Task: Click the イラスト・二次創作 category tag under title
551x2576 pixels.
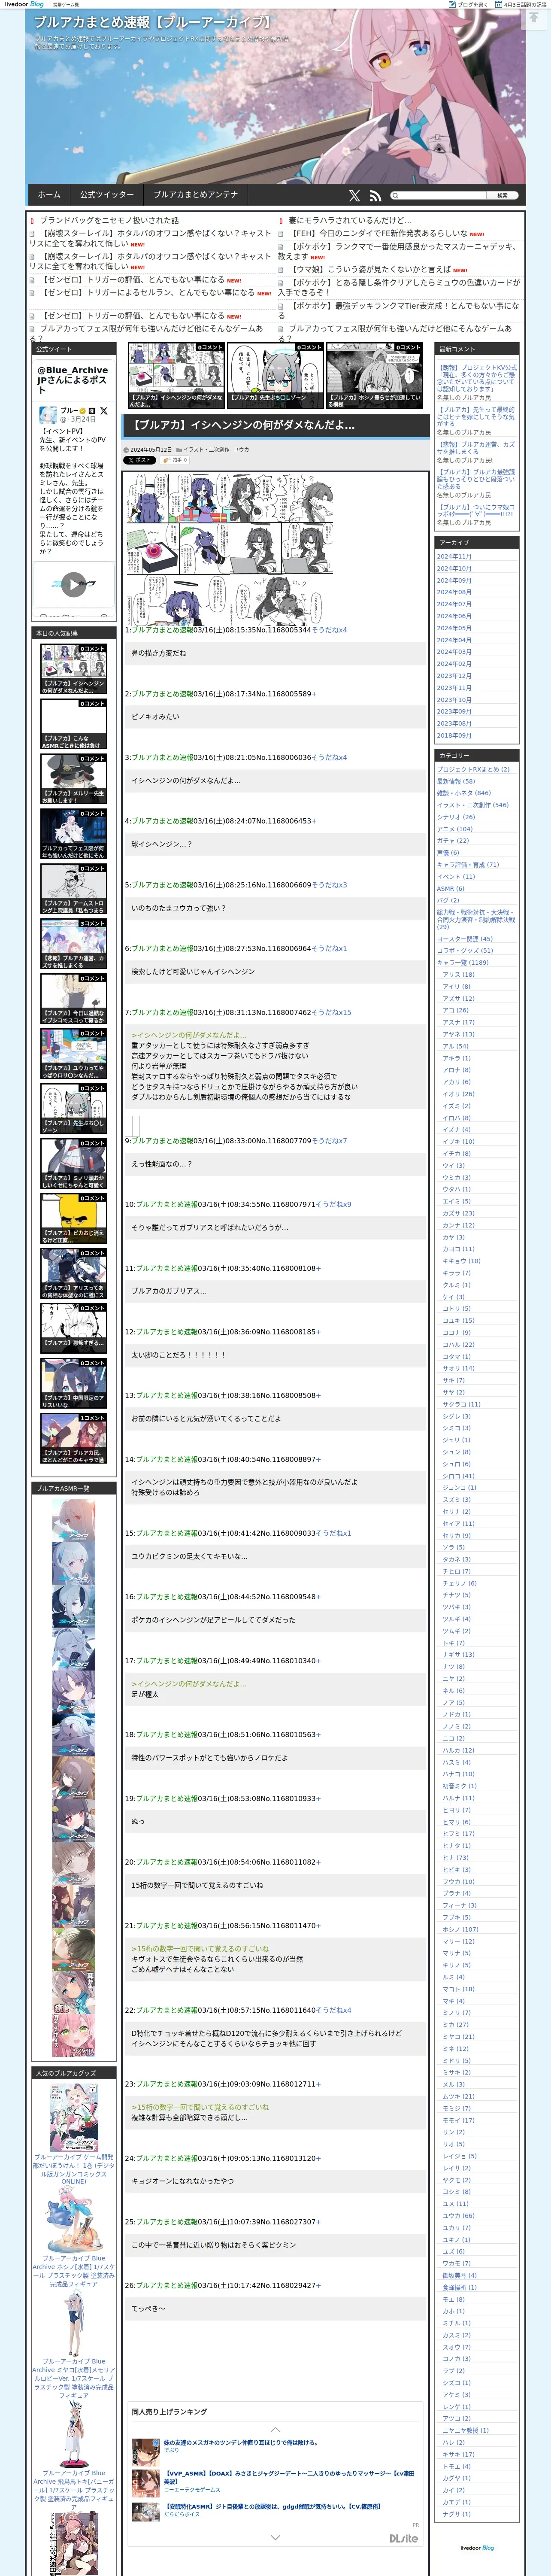Action: [x=207, y=450]
